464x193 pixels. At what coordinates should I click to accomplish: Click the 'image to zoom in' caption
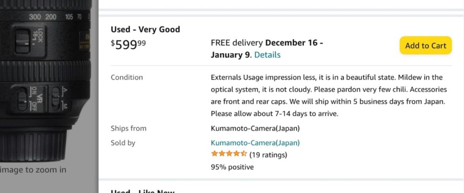coord(33,169)
